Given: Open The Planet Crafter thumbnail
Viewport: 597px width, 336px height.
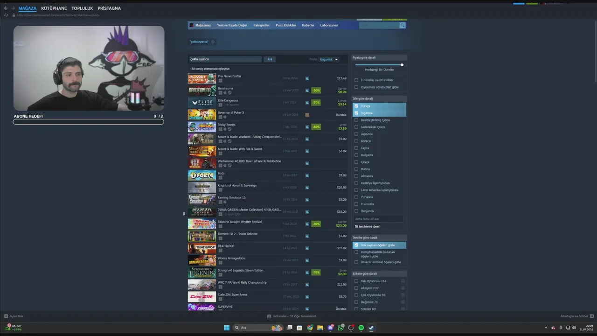Looking at the screenshot, I should 202,78.
